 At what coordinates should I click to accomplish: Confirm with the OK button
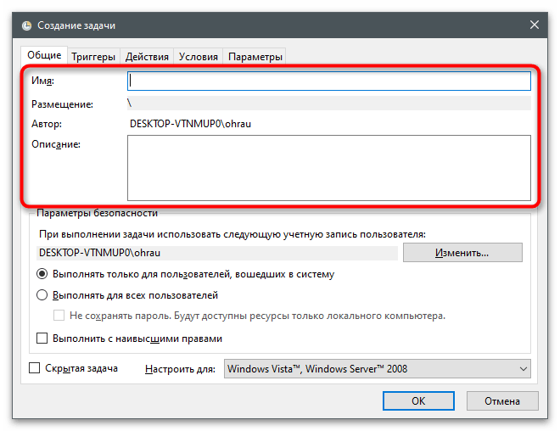point(418,401)
